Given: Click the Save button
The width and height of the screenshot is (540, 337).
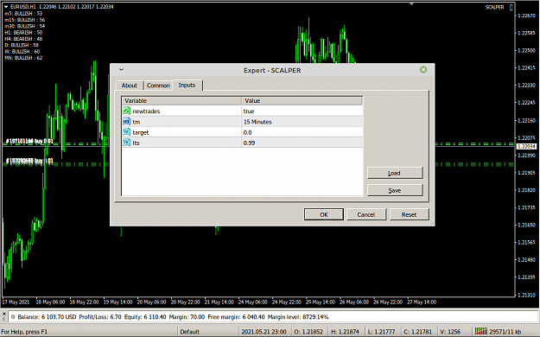Looking at the screenshot, I should (x=395, y=190).
